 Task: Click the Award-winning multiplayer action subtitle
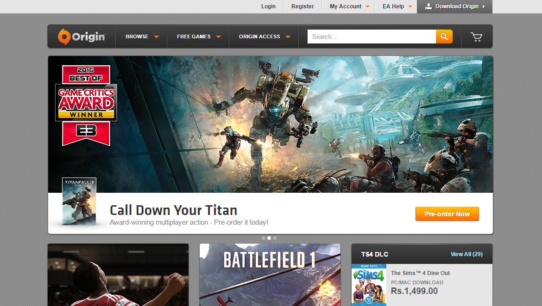coord(189,222)
